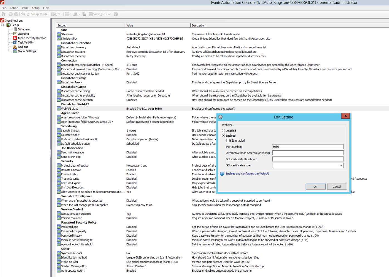Click the Alternative base address input field
Screen dimensions: 389x277
pyautogui.click(x=308, y=153)
